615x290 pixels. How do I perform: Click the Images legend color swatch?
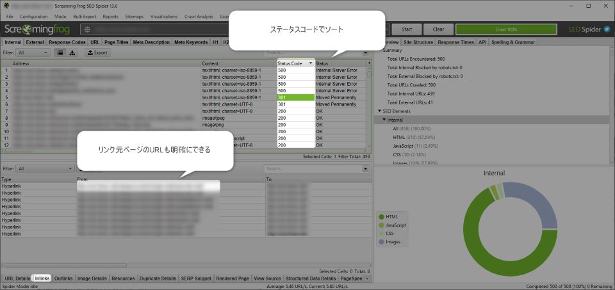[x=381, y=242]
